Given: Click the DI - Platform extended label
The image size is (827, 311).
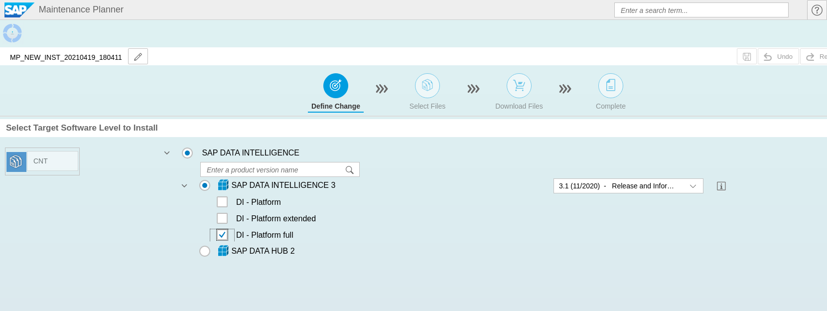Looking at the screenshot, I should click(x=276, y=218).
